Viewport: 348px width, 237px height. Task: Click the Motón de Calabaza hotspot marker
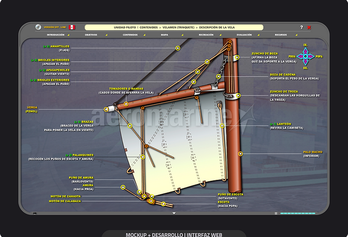point(151,201)
